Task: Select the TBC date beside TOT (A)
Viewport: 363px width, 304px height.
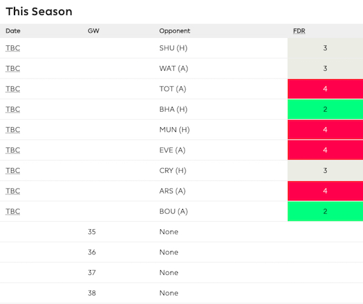Action: [13, 89]
